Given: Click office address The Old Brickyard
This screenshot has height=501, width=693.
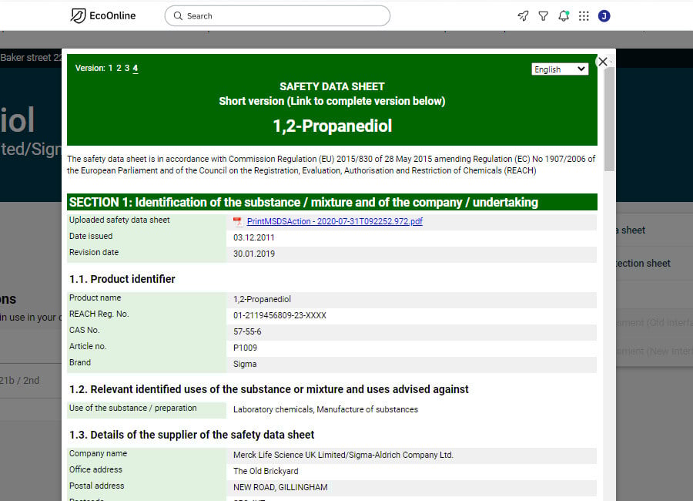Looking at the screenshot, I should pos(266,471).
